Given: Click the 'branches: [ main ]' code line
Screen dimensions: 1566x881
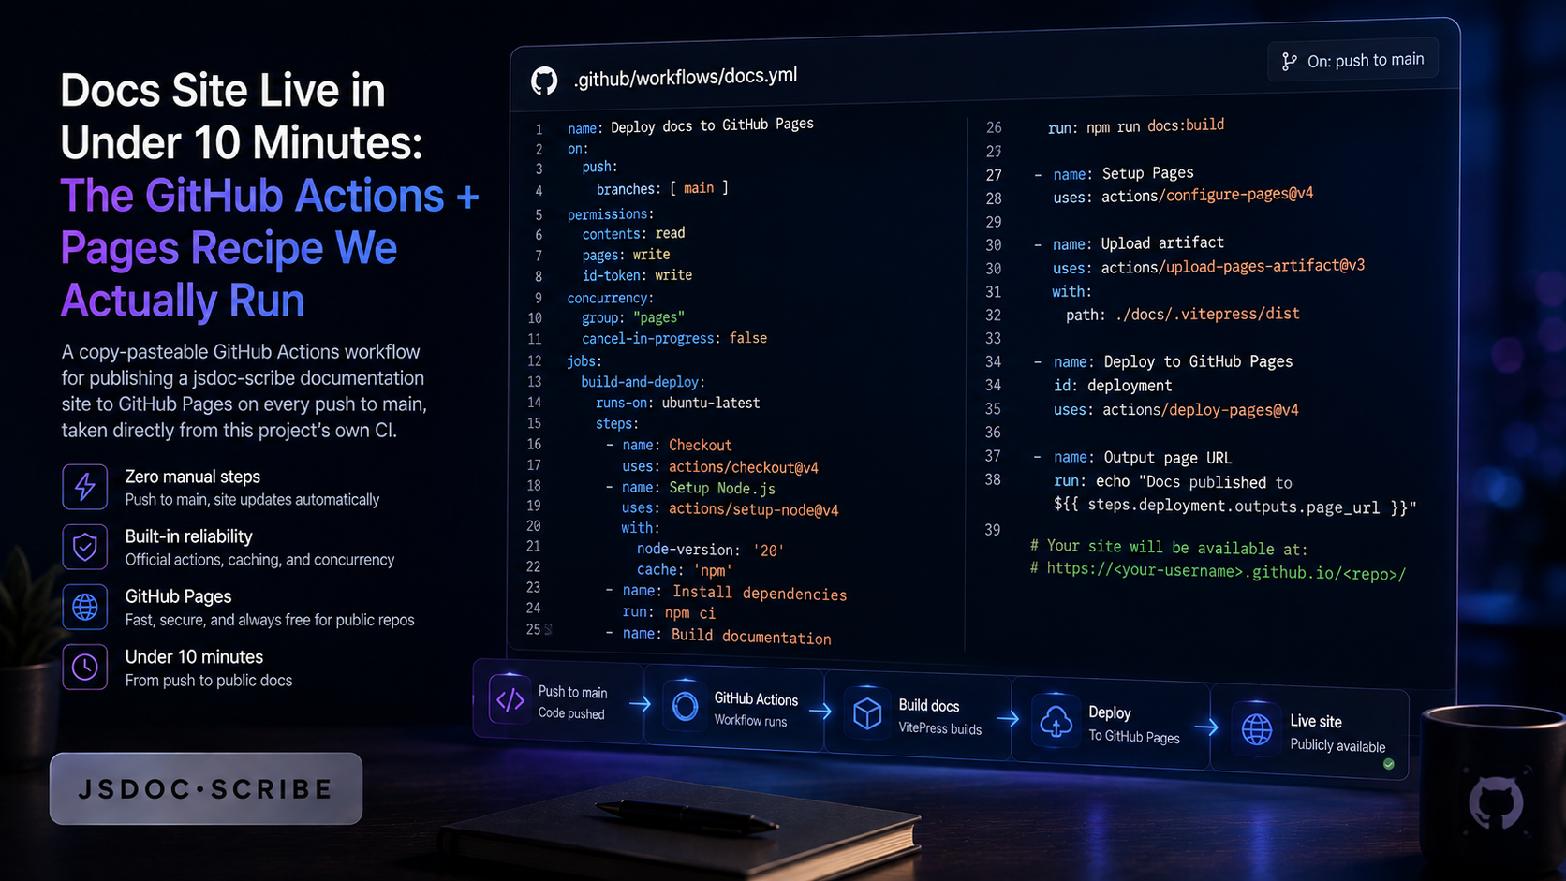Looking at the screenshot, I should click(x=662, y=188).
